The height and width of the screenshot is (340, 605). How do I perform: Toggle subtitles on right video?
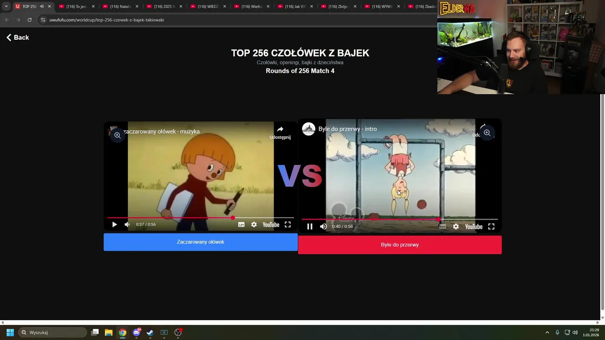click(442, 227)
